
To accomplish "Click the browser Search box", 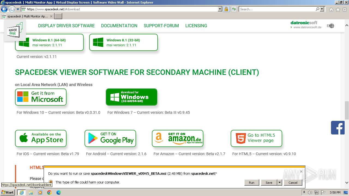I will pos(277,9).
